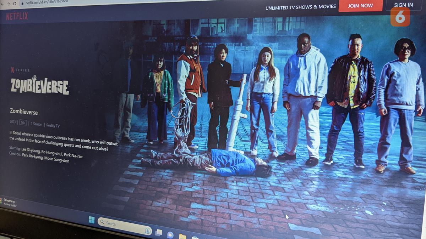This screenshot has height=239, width=426.
Task: Click the Netflix logo
Action: [x=16, y=16]
